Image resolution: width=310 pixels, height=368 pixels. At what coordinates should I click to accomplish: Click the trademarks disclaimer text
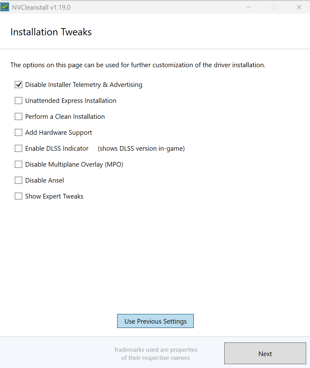155,354
